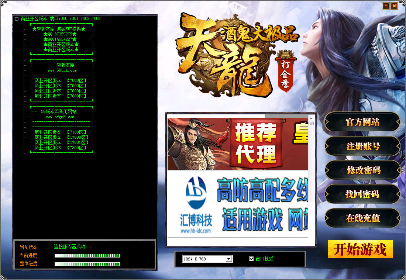Select the ★58版本库 购买KEY提供★ row
This screenshot has height=280, width=406.
59,29
